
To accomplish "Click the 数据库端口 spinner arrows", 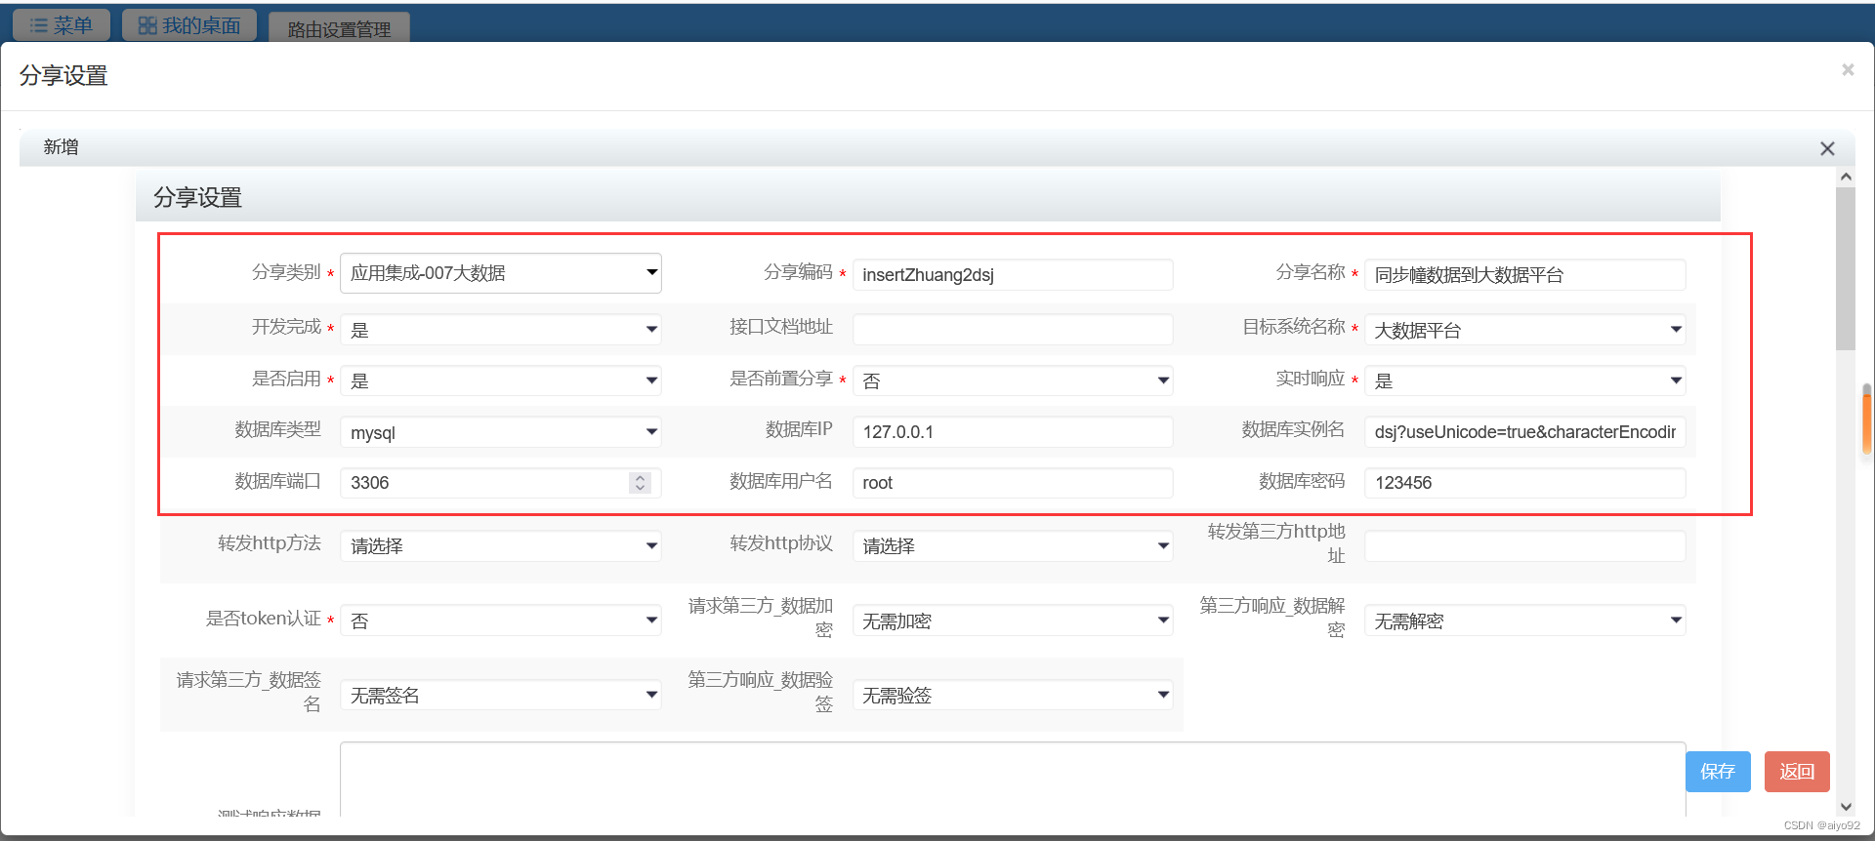I will [x=640, y=483].
